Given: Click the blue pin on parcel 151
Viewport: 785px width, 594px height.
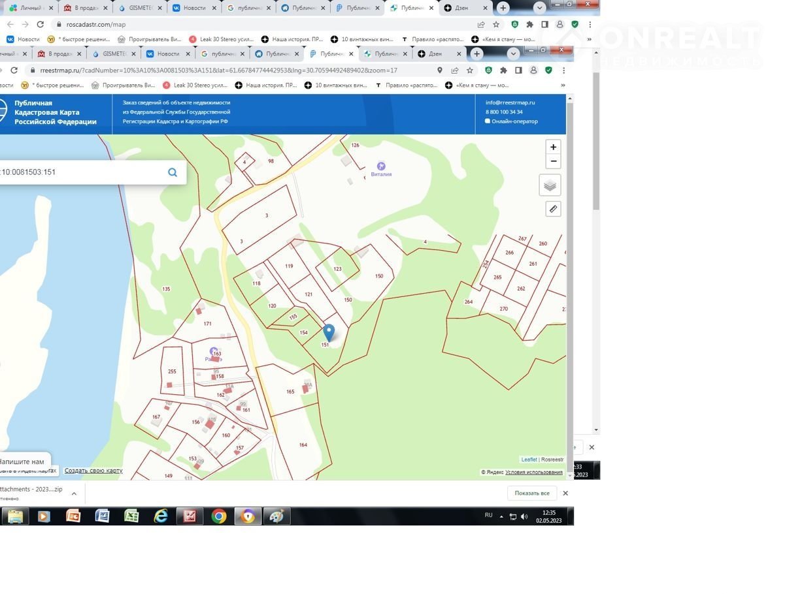Looking at the screenshot, I should [329, 332].
